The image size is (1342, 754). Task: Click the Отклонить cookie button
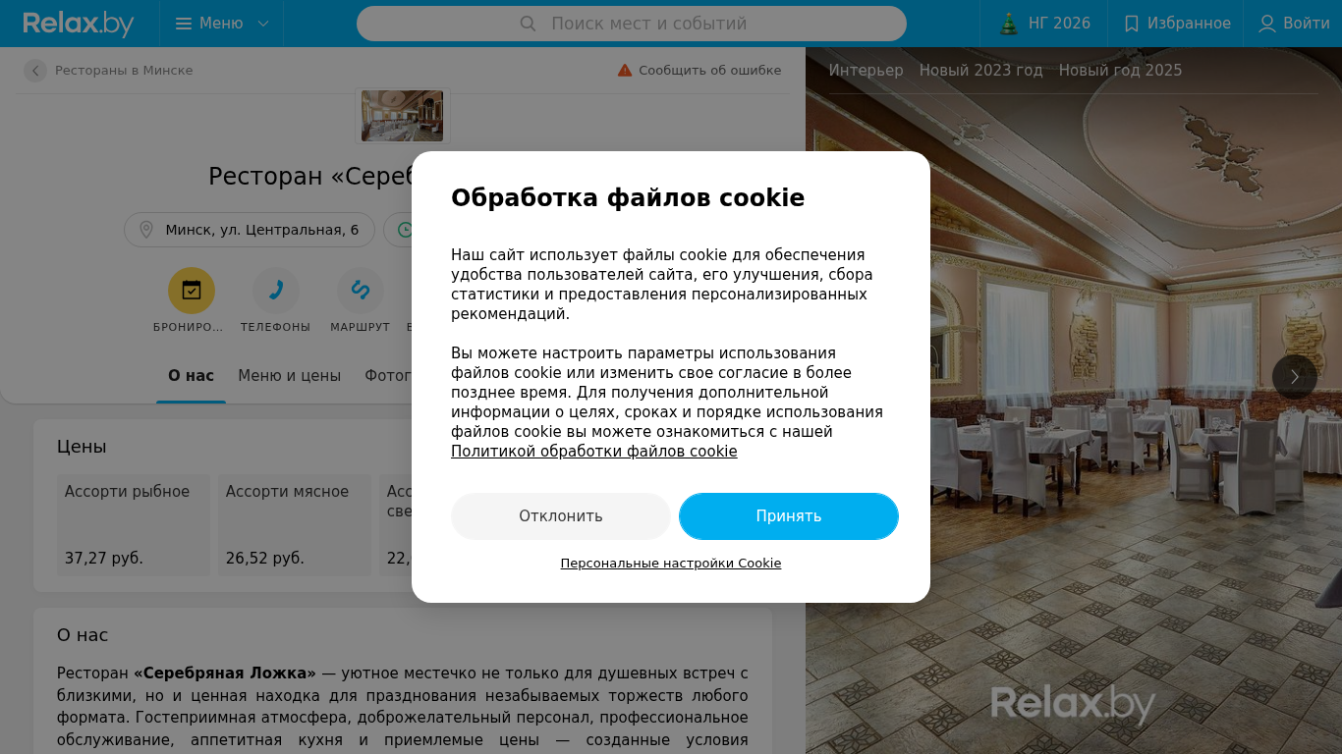(561, 516)
